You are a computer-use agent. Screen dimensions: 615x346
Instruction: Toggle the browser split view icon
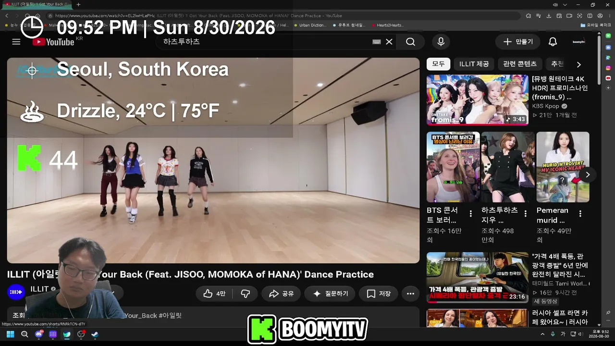click(590, 16)
